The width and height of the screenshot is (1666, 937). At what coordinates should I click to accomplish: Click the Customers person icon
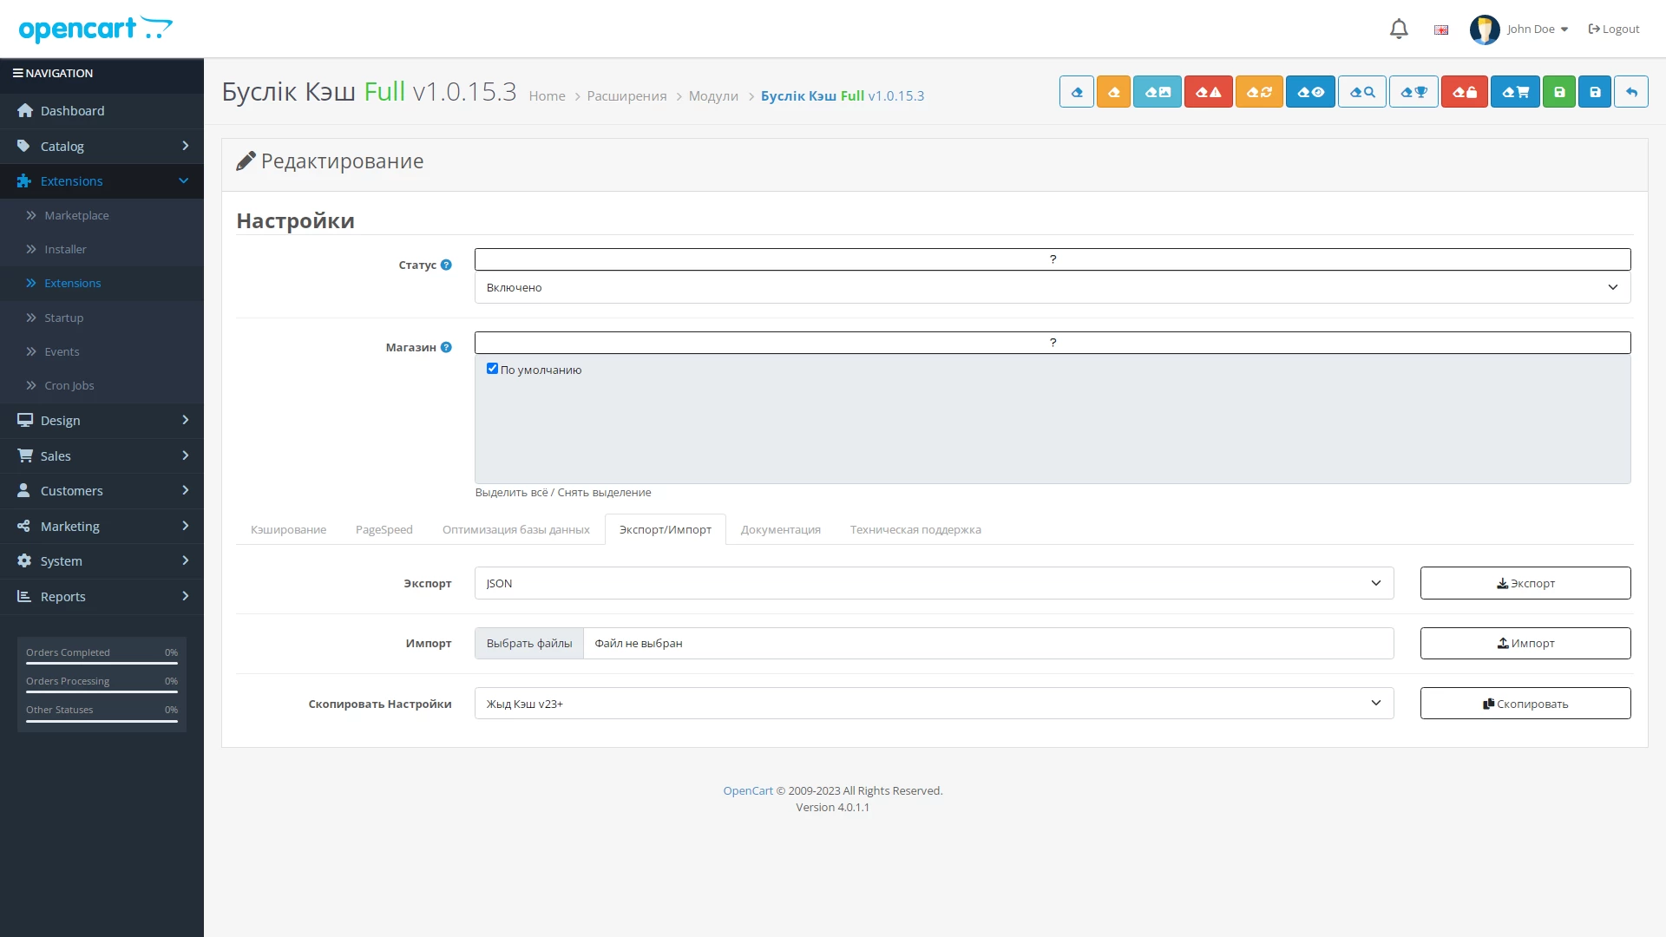pos(23,490)
